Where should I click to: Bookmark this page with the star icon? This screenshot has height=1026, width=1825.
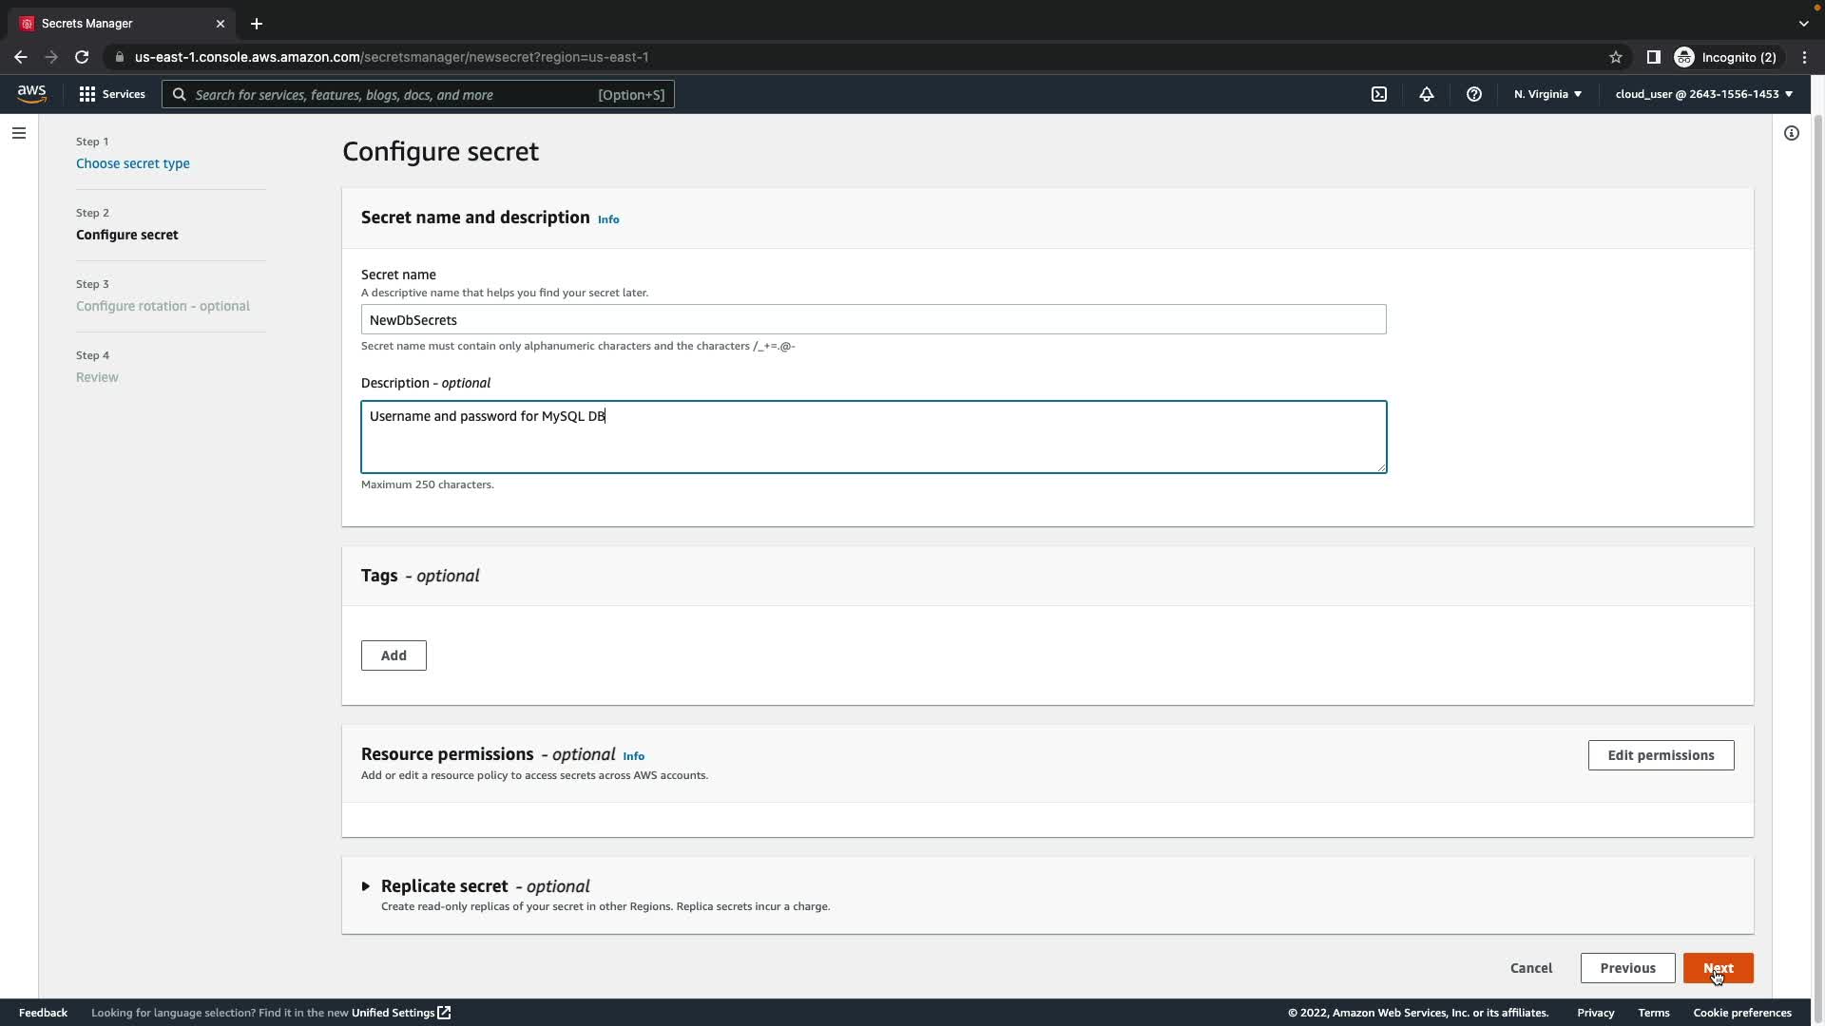[x=1615, y=57]
